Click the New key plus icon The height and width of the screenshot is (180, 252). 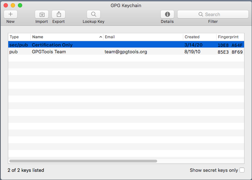[x=11, y=14]
